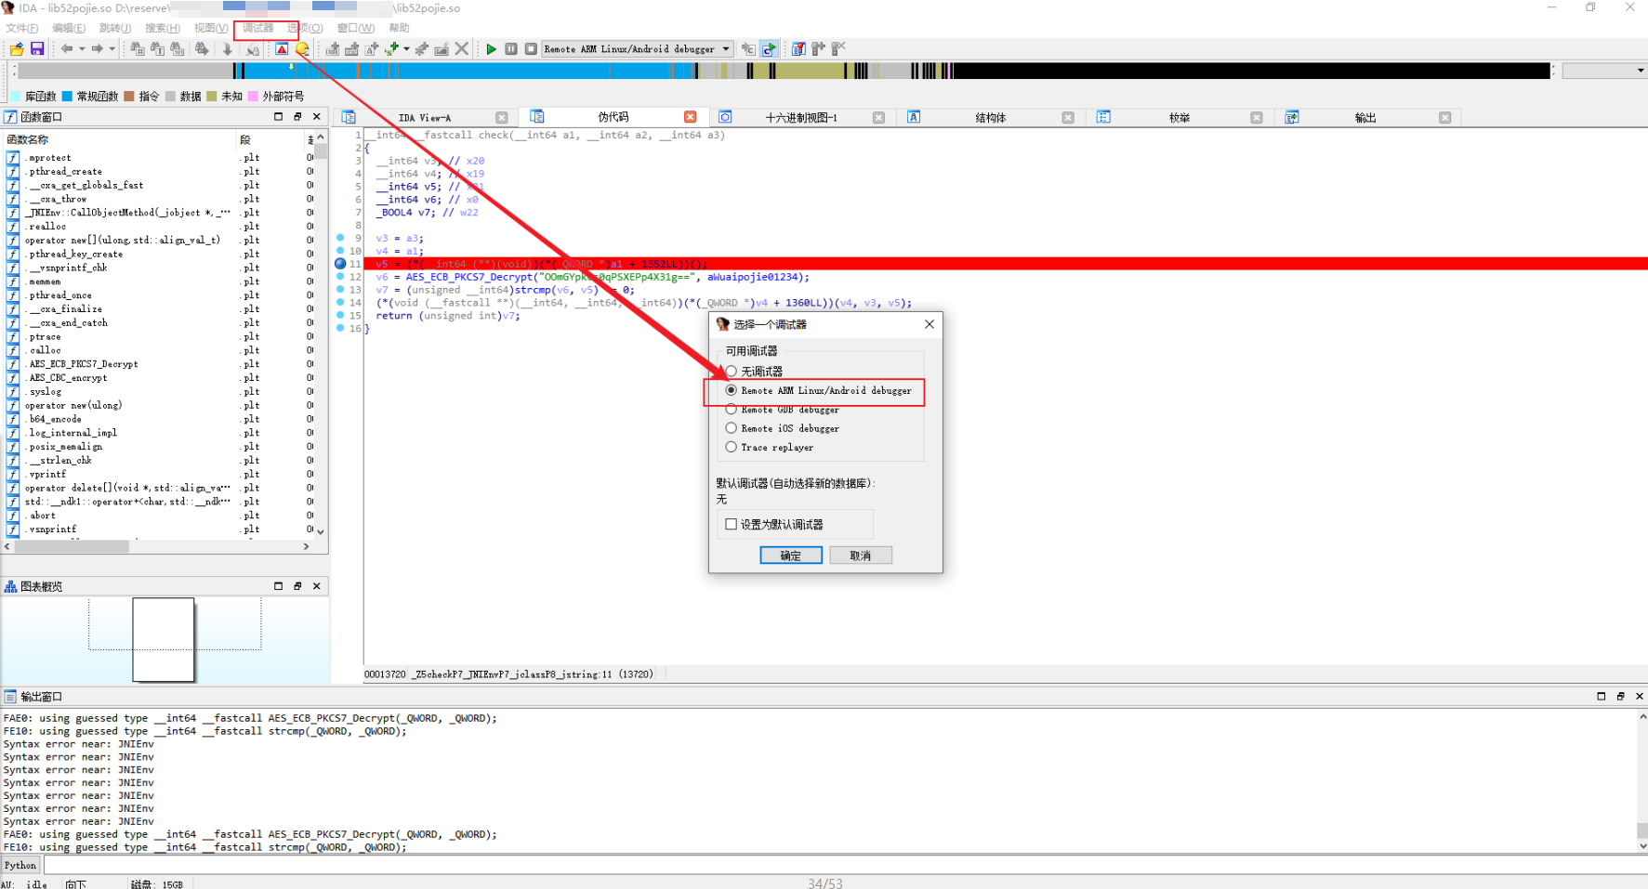Click the green plus toolbar icon
1648x889 pixels.
[392, 48]
